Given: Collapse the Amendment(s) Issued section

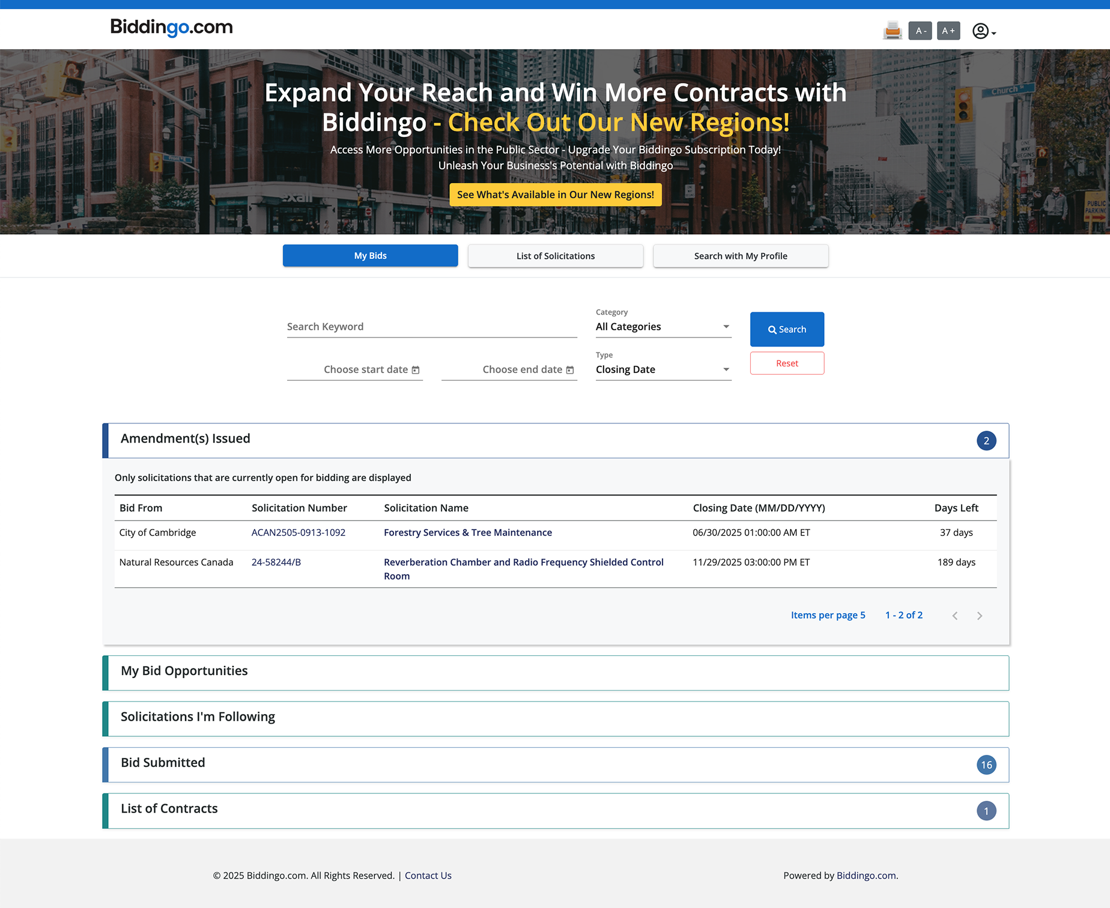Looking at the screenshot, I should click(556, 441).
